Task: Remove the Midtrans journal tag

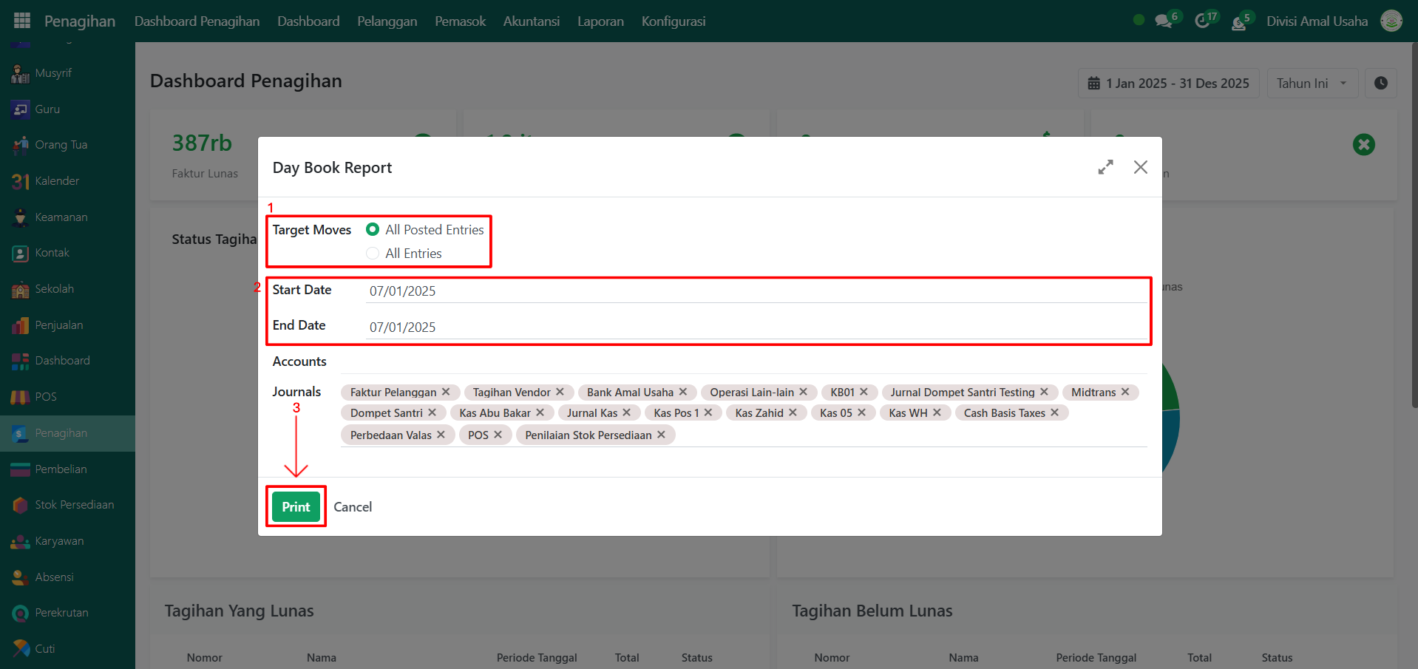Action: (x=1125, y=392)
